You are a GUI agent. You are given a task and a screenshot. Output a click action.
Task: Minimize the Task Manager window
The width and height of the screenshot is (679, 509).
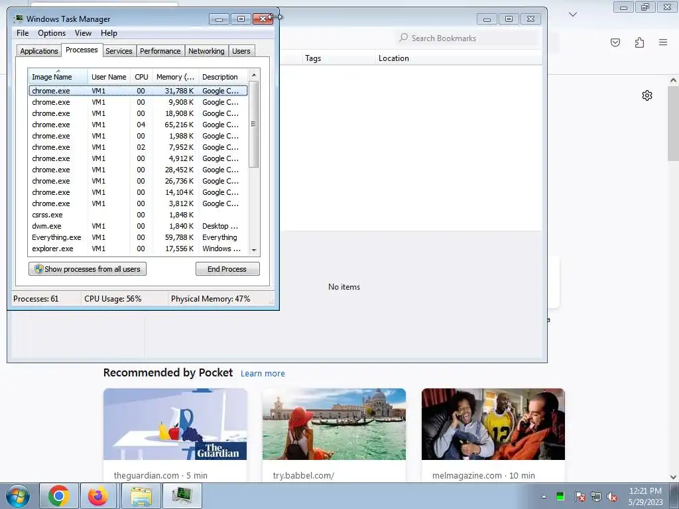(219, 19)
